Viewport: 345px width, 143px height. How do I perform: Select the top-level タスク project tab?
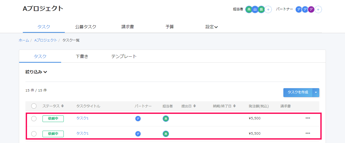click(x=44, y=27)
